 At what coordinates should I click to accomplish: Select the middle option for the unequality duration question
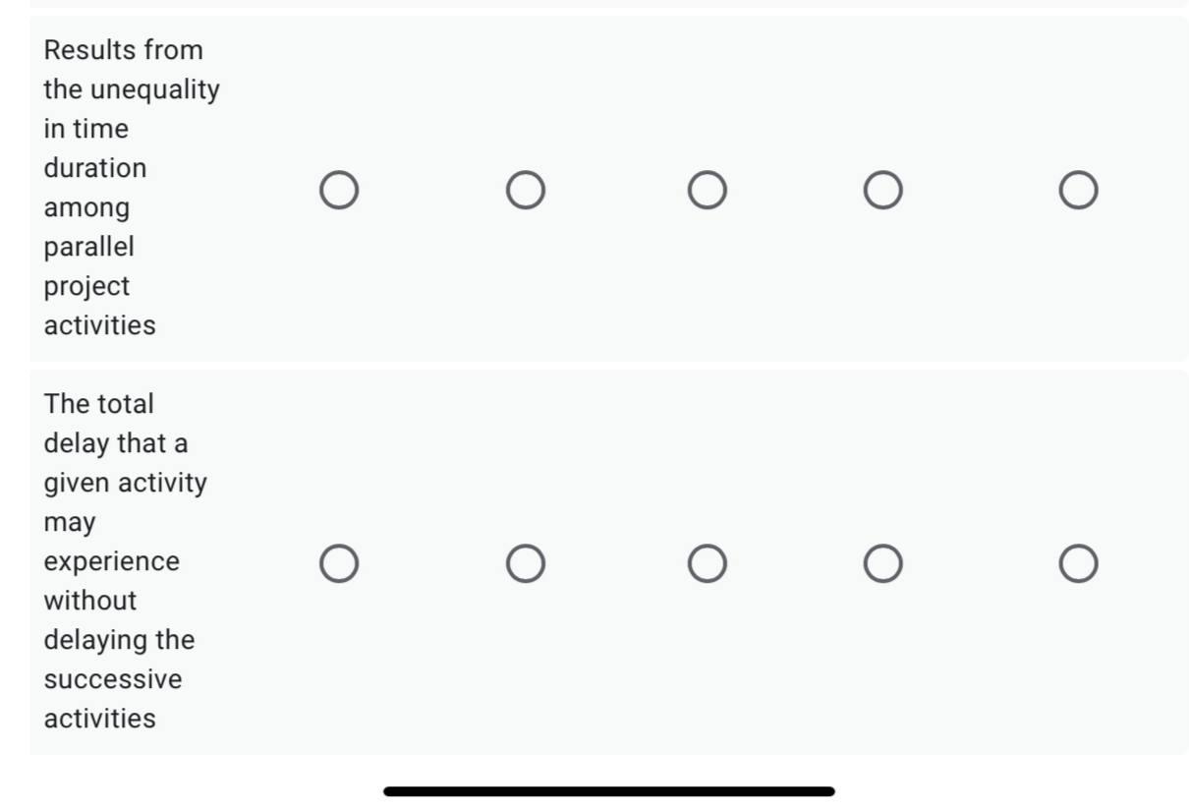tap(707, 189)
